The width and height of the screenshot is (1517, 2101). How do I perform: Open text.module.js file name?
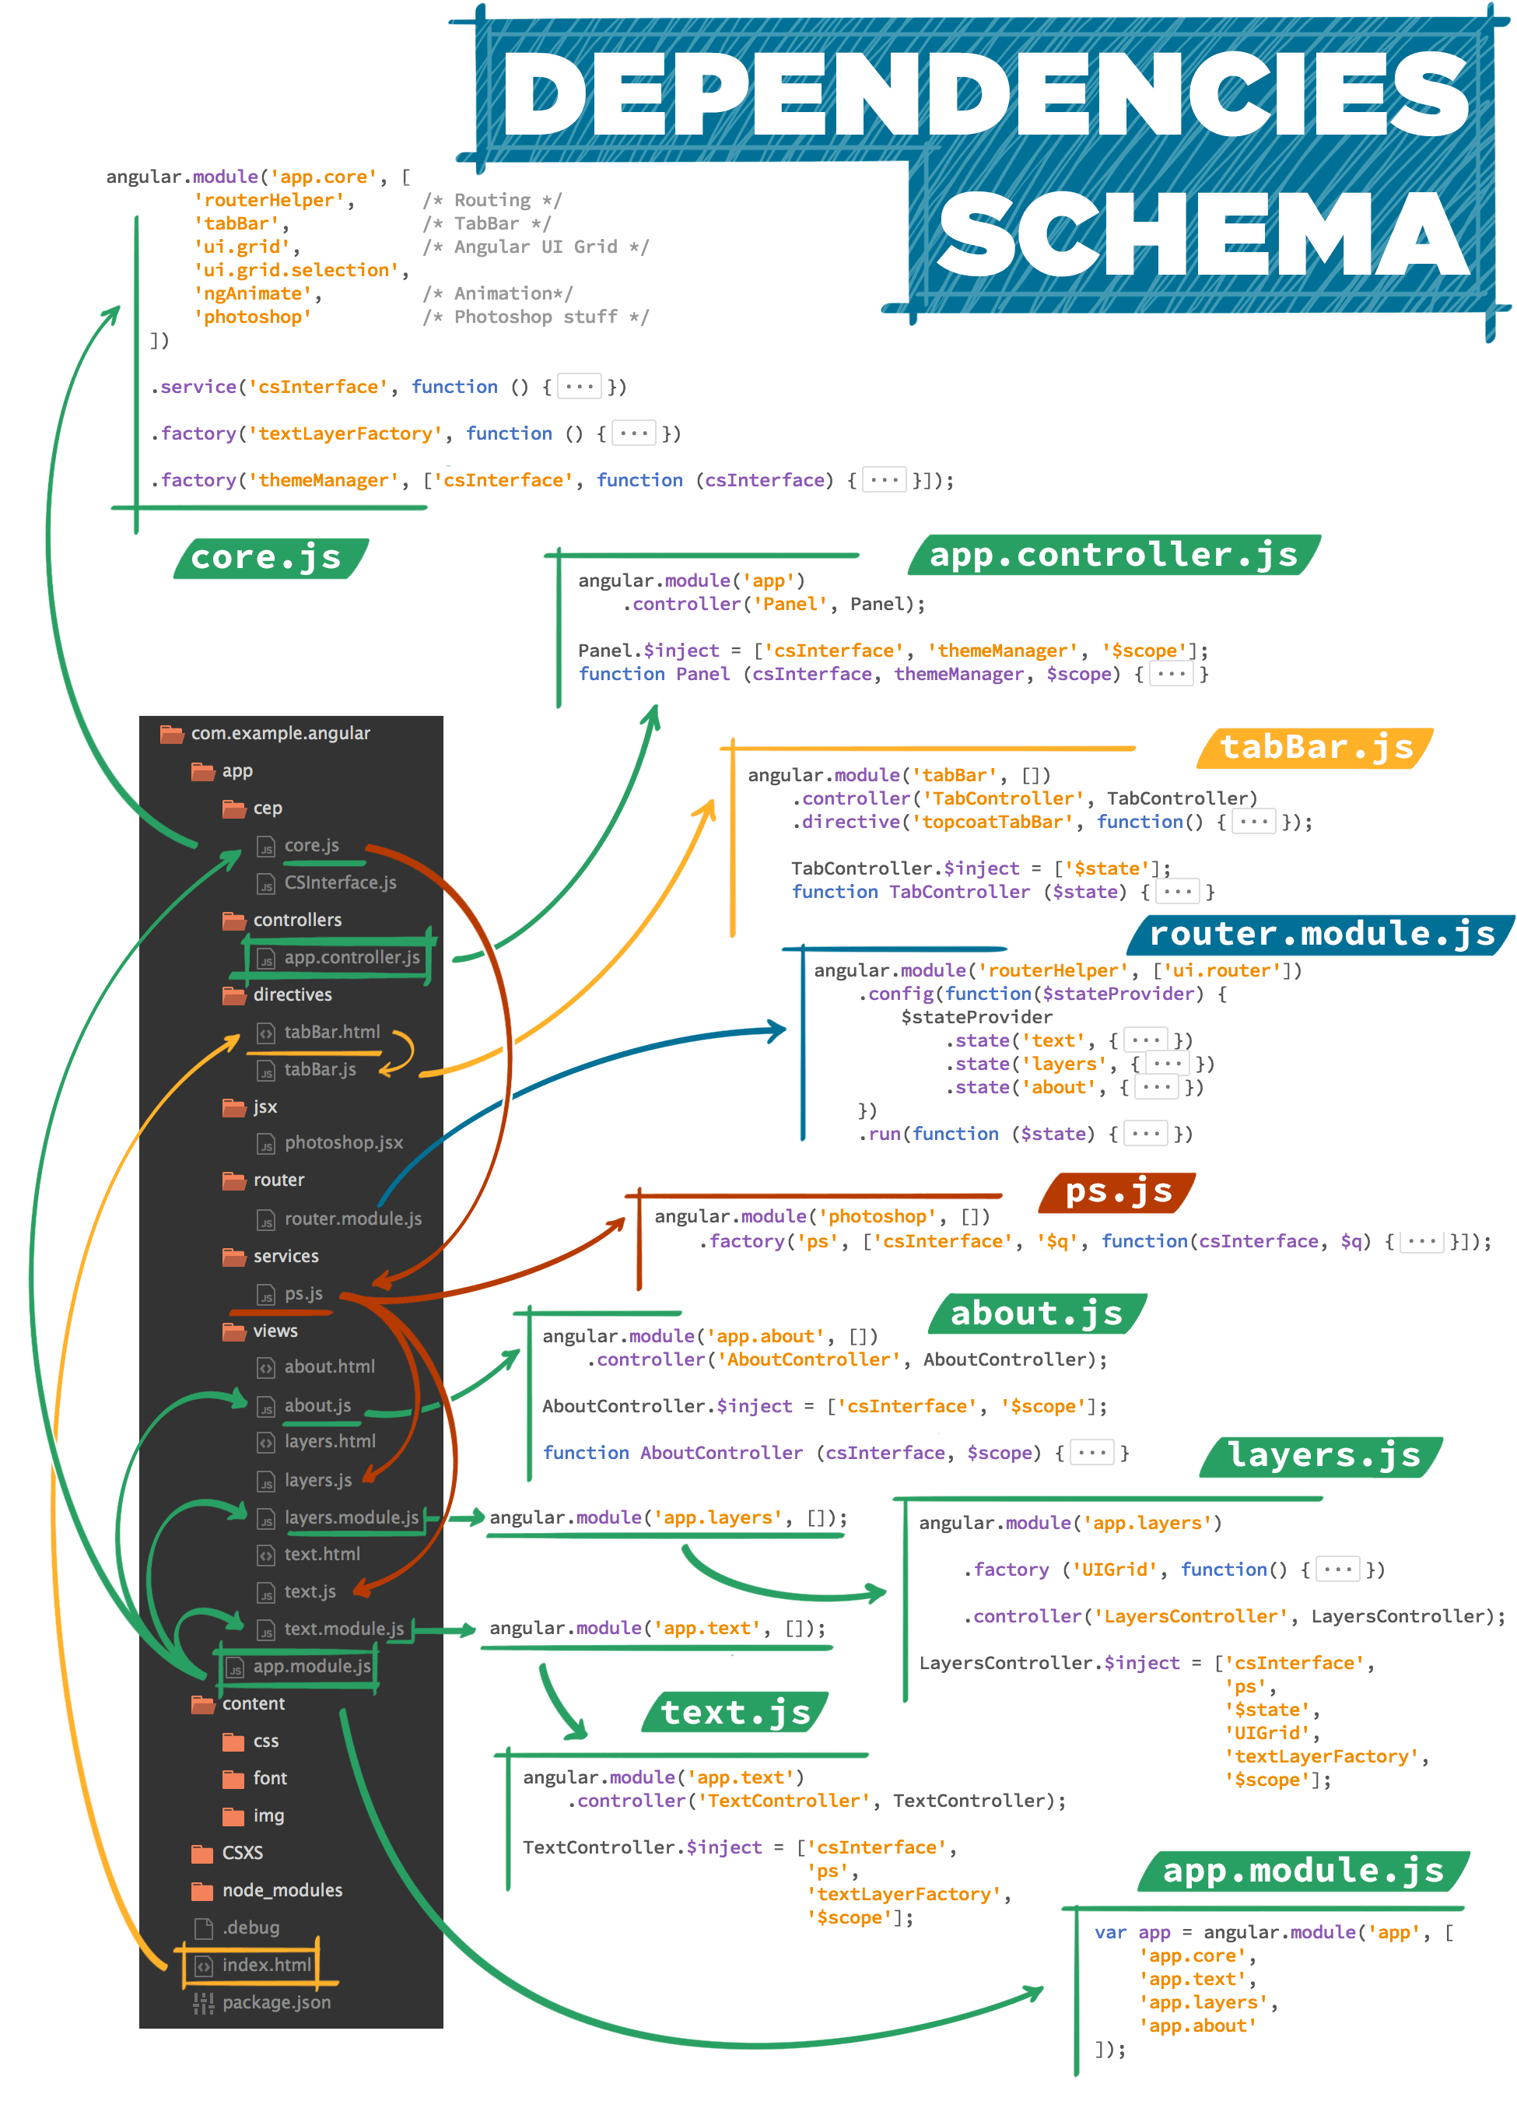[x=344, y=1629]
